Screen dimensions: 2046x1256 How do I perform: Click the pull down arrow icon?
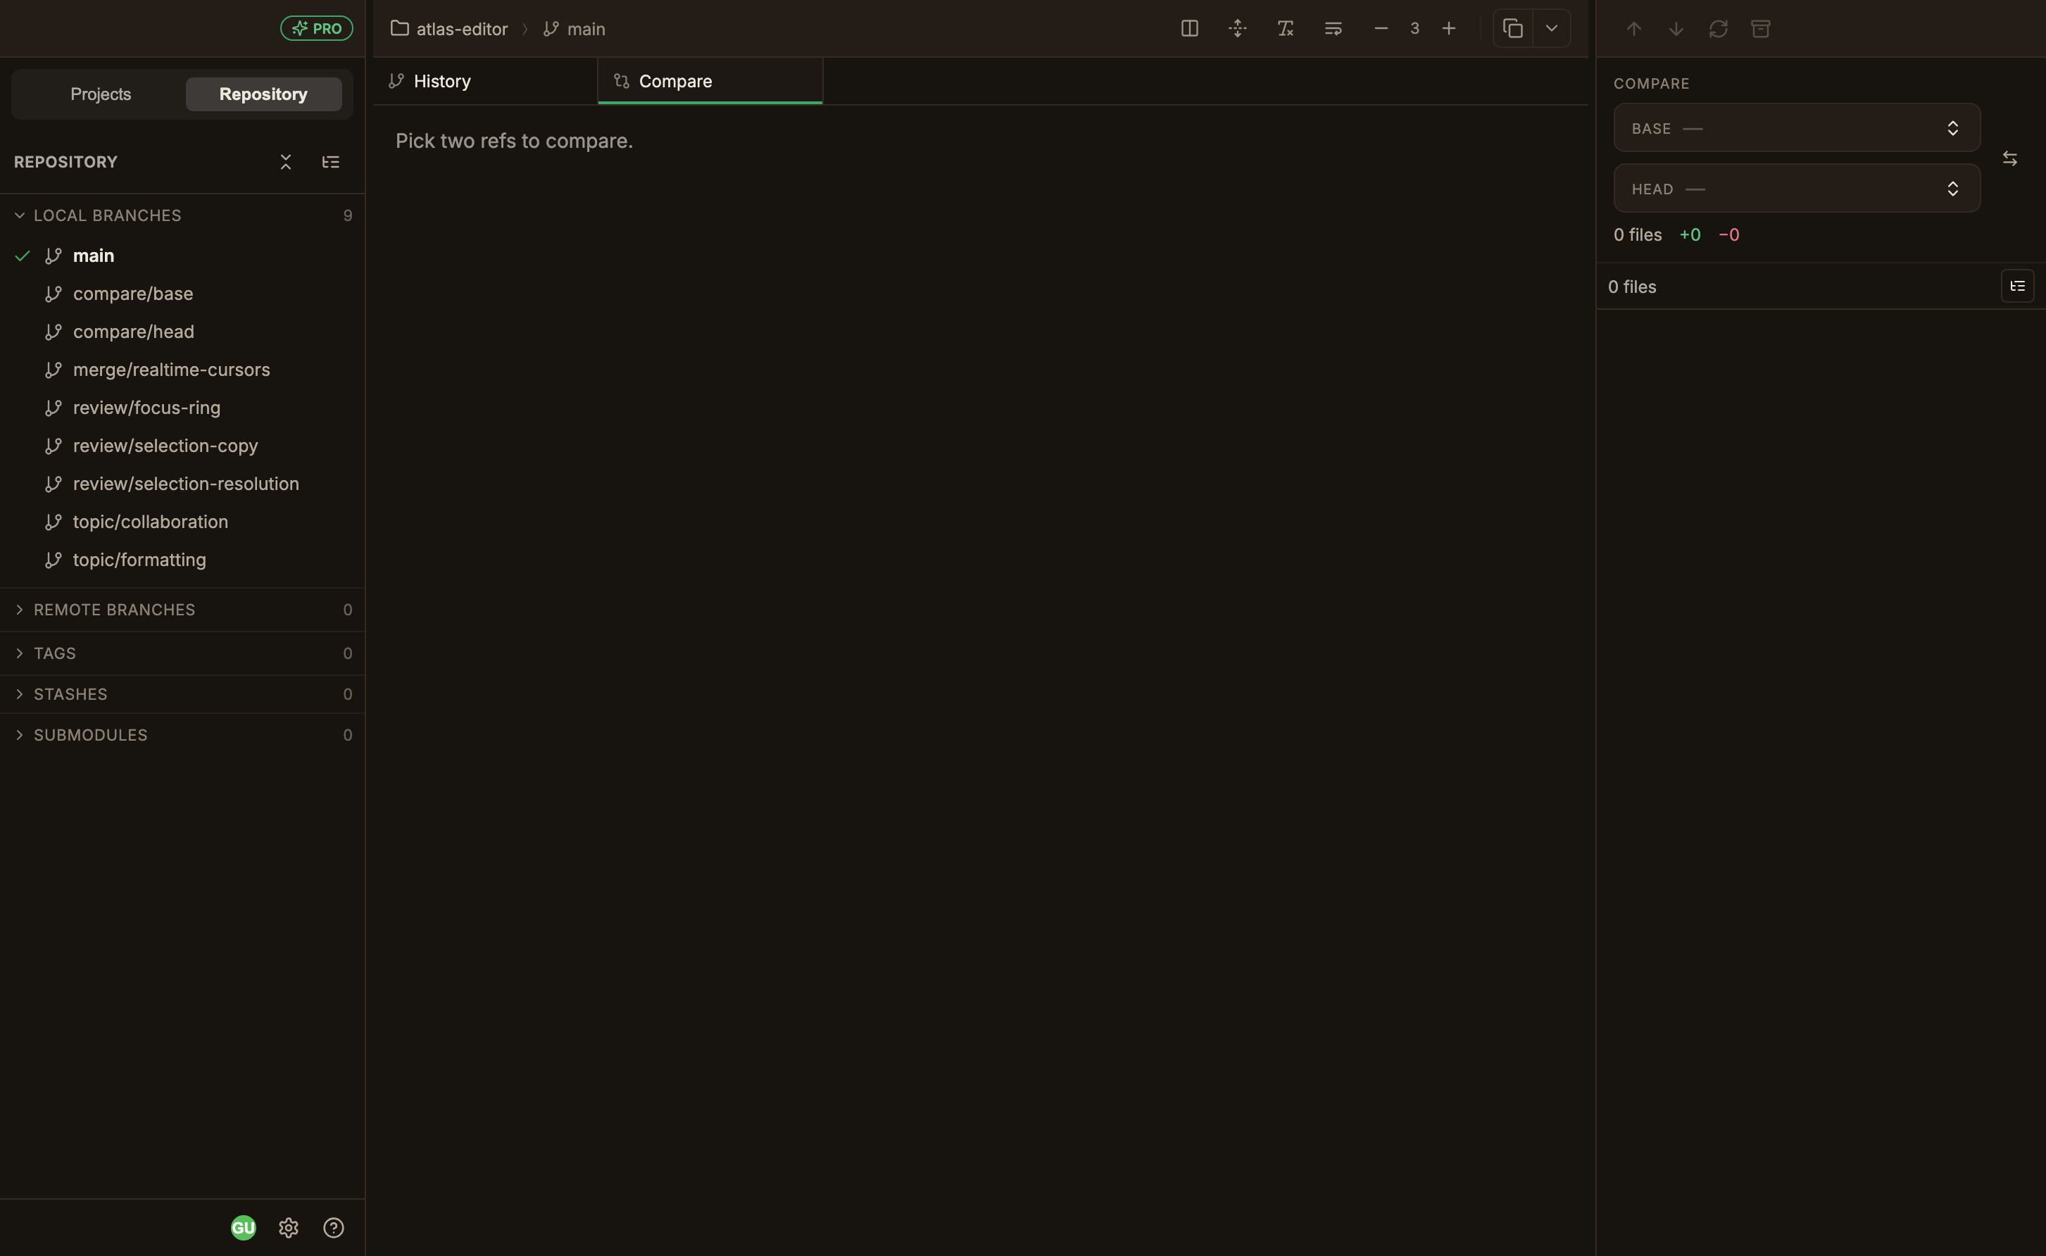[1676, 29]
